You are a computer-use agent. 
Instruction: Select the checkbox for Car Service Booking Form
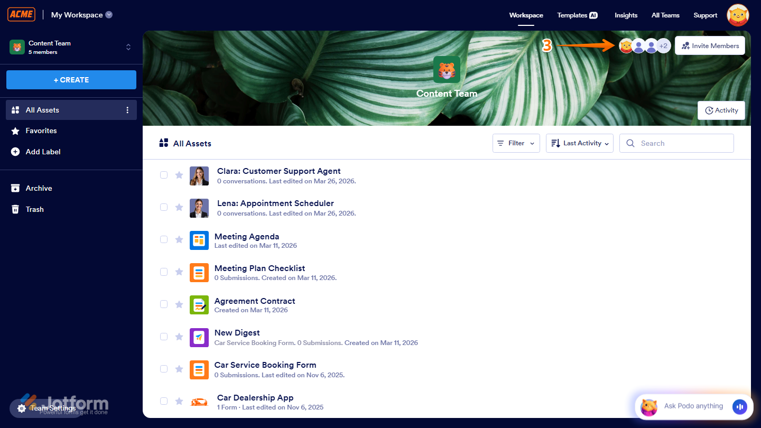coord(164,369)
